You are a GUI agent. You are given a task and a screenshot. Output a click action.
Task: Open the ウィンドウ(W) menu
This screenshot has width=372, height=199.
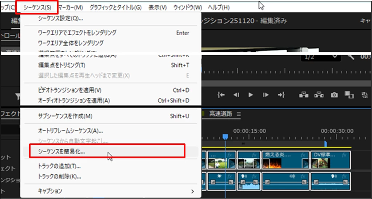point(188,8)
